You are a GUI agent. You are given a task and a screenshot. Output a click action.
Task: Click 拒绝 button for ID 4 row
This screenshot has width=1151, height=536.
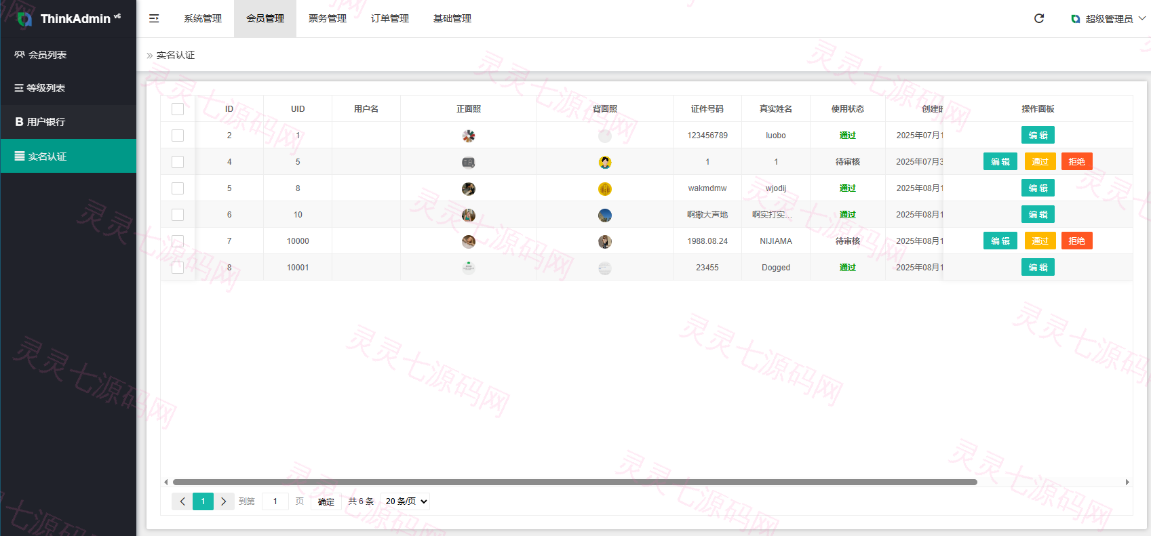point(1077,162)
